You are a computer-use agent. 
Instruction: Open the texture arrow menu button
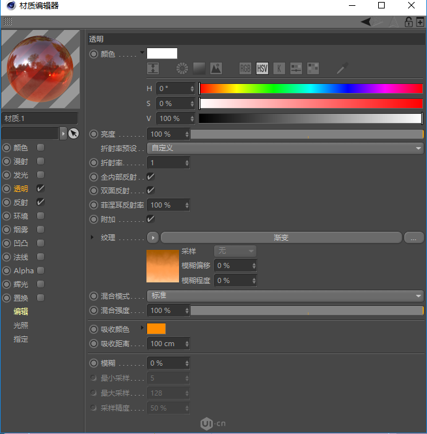[x=153, y=237]
